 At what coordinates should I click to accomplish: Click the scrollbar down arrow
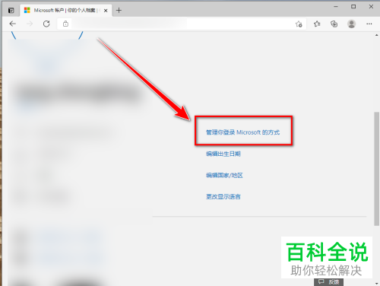point(376,283)
